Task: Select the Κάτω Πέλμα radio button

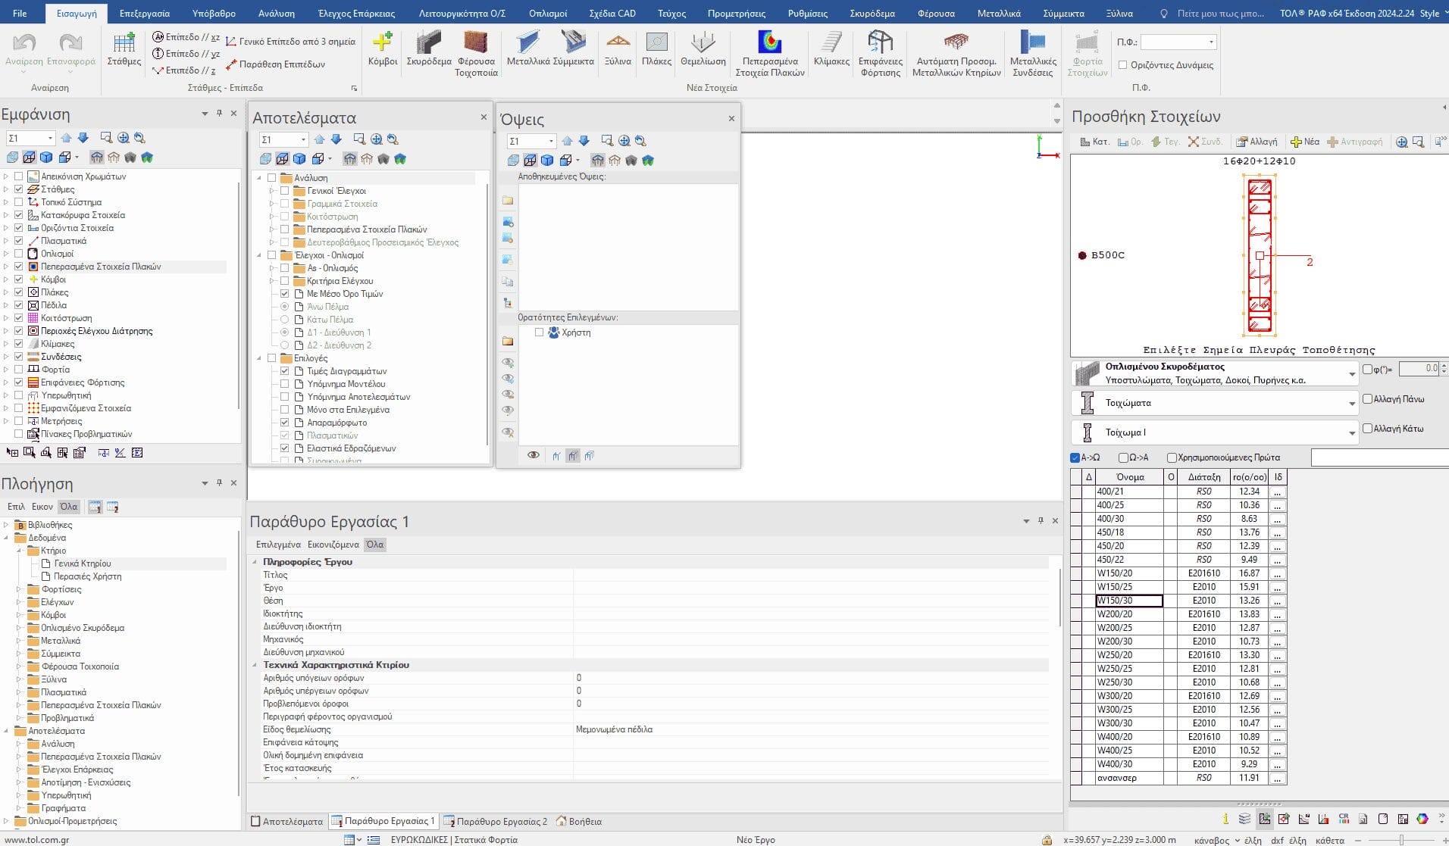Action: click(x=285, y=320)
